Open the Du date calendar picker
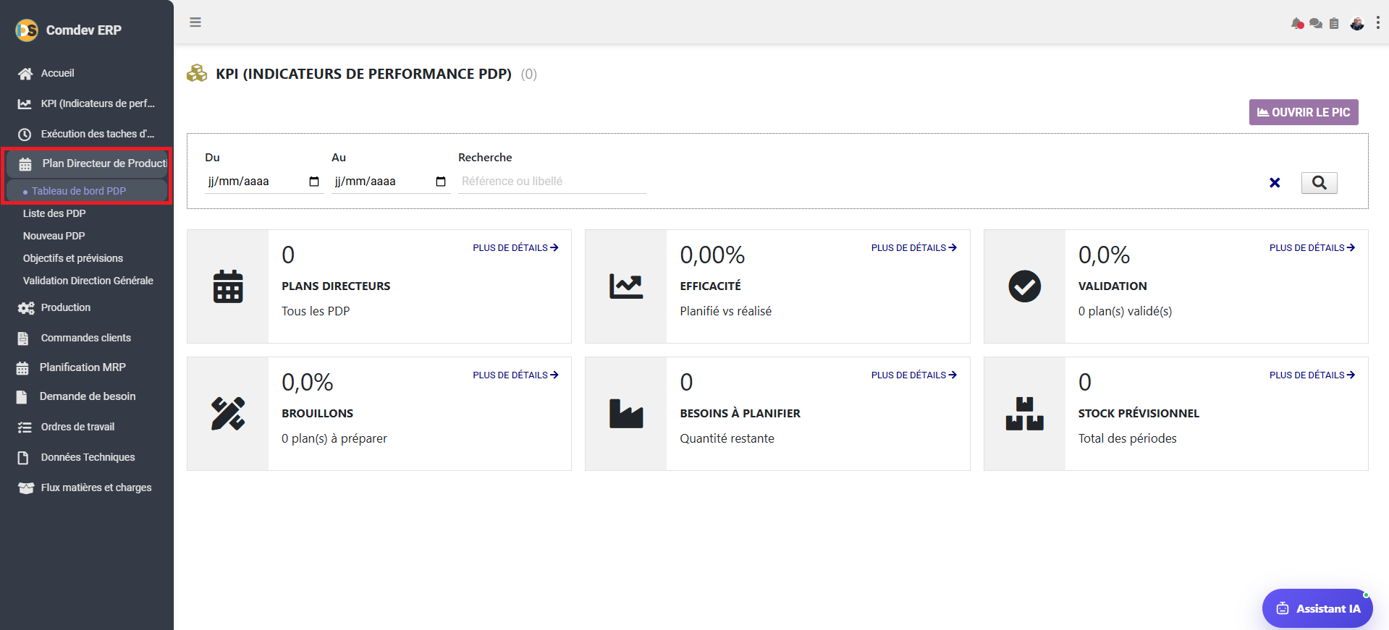The height and width of the screenshot is (630, 1389). coord(314,182)
